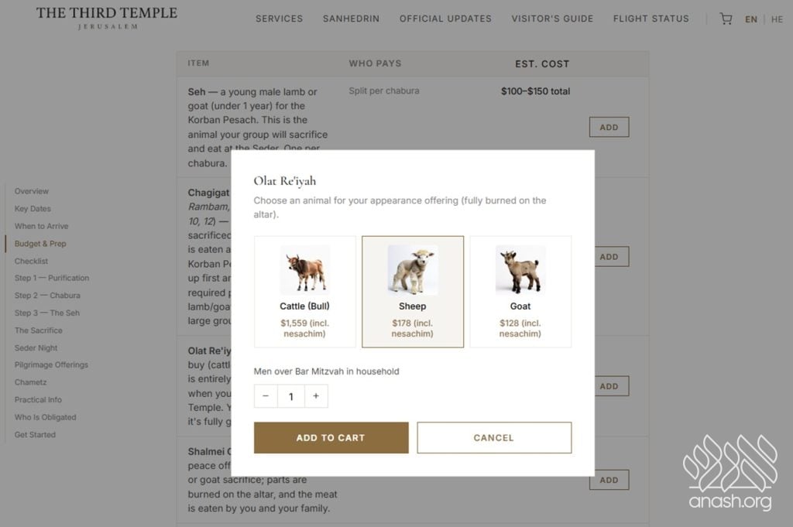Open the shopping cart icon
This screenshot has width=793, height=527.
tap(726, 19)
